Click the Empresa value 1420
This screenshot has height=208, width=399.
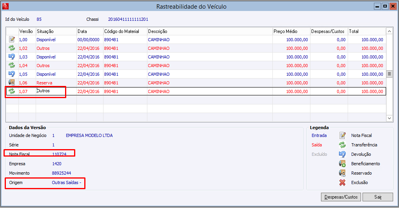click(x=57, y=164)
